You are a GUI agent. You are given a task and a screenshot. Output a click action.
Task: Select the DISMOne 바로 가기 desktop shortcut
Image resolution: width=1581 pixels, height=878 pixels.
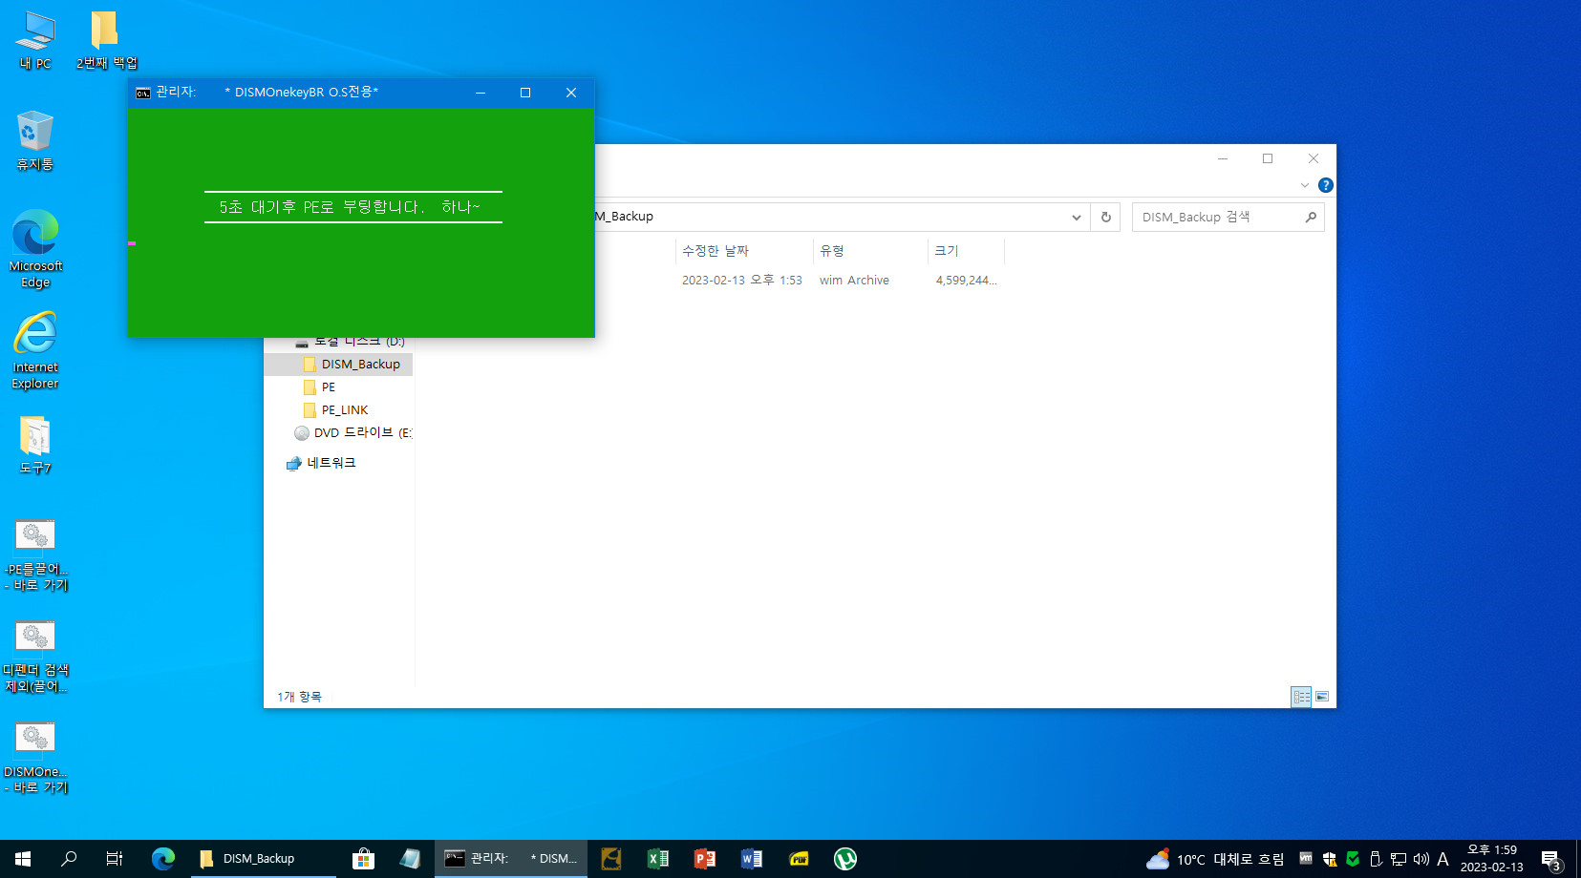pos(35,758)
